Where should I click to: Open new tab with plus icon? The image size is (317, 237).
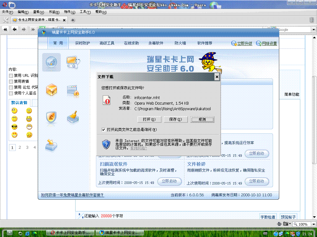coord(73,20)
